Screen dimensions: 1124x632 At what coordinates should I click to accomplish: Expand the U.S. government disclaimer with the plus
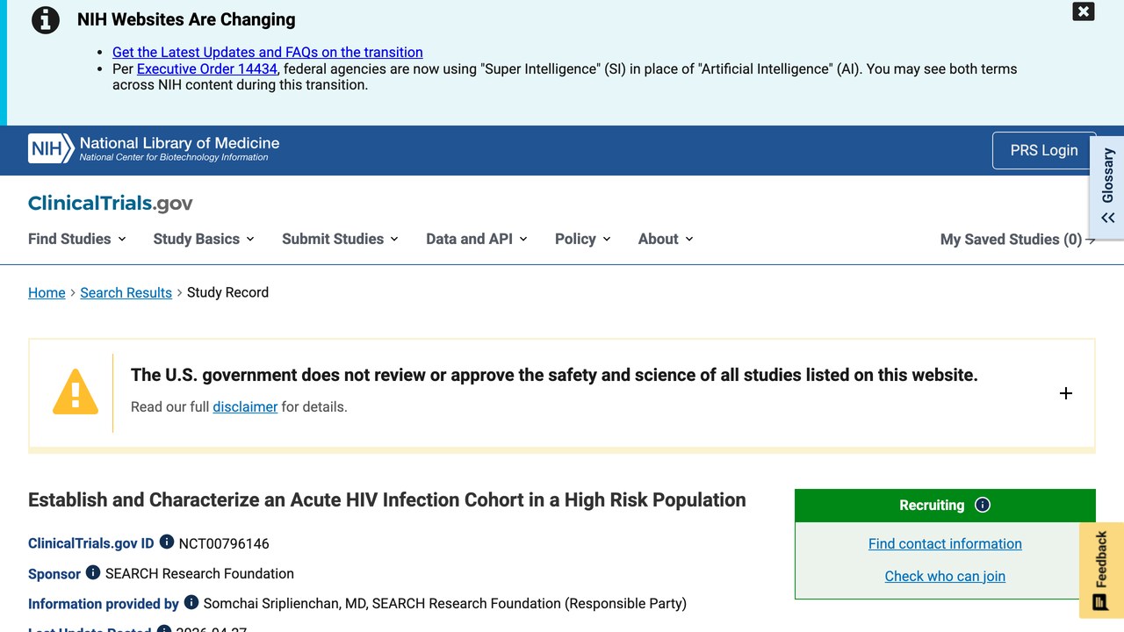(x=1065, y=393)
